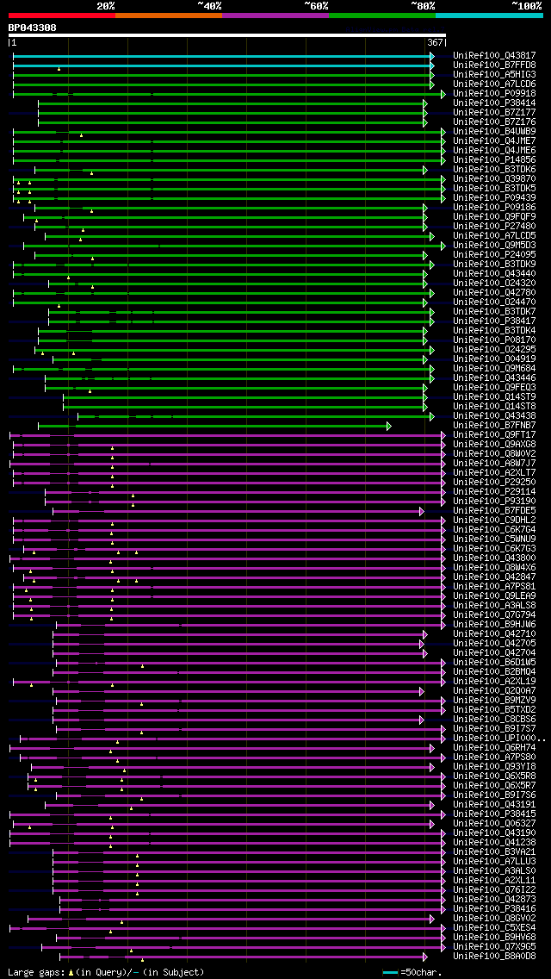Open hit UniRef100_B7FFD8
Viewport: 551px width, 979px height.
pyautogui.click(x=494, y=65)
